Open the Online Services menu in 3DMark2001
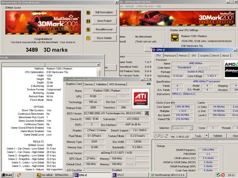This screenshot has height=178, width=238. point(145,6)
